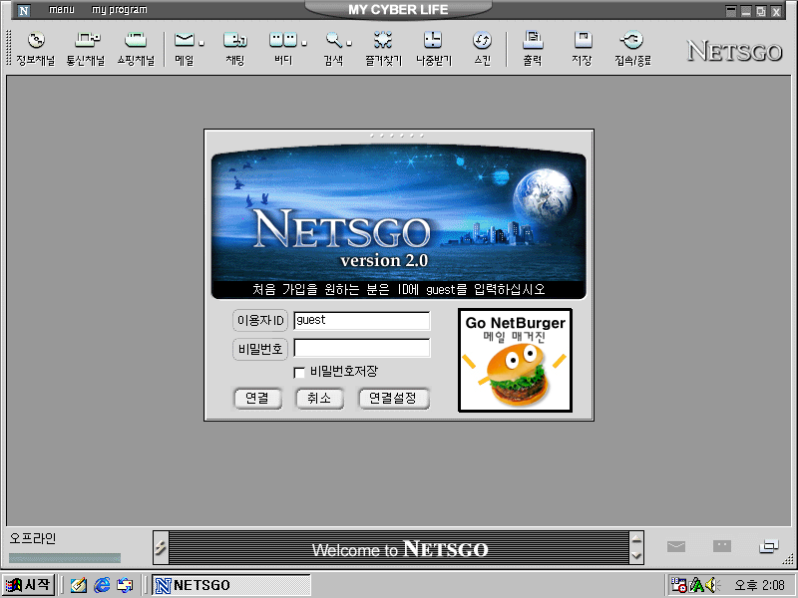This screenshot has width=798, height=598.
Task: Open the menu item in title bar
Action: pyautogui.click(x=62, y=10)
